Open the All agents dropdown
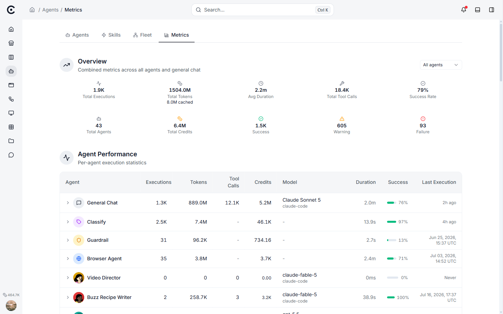 (x=441, y=65)
